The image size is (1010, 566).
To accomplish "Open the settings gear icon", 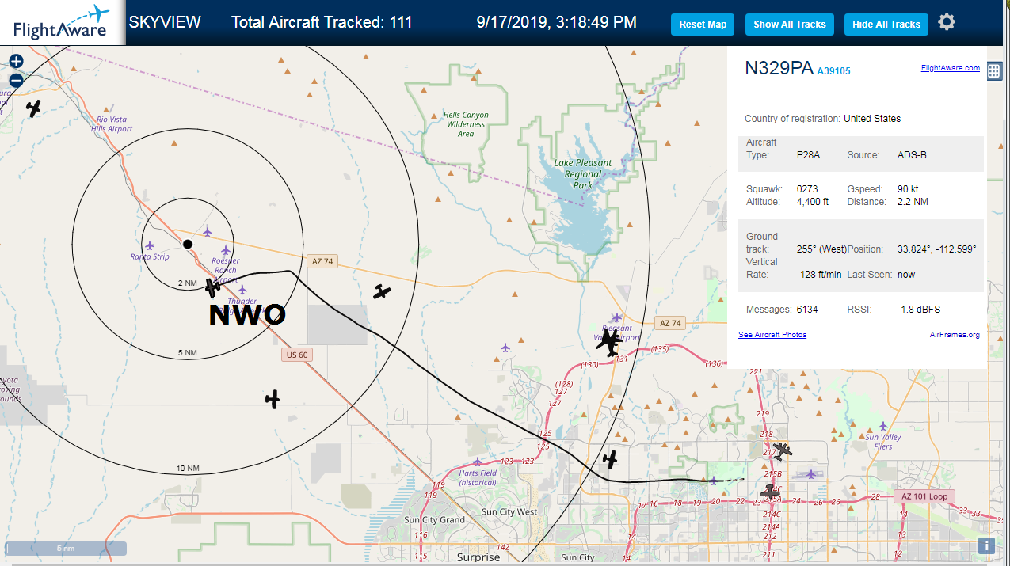I will coord(947,22).
